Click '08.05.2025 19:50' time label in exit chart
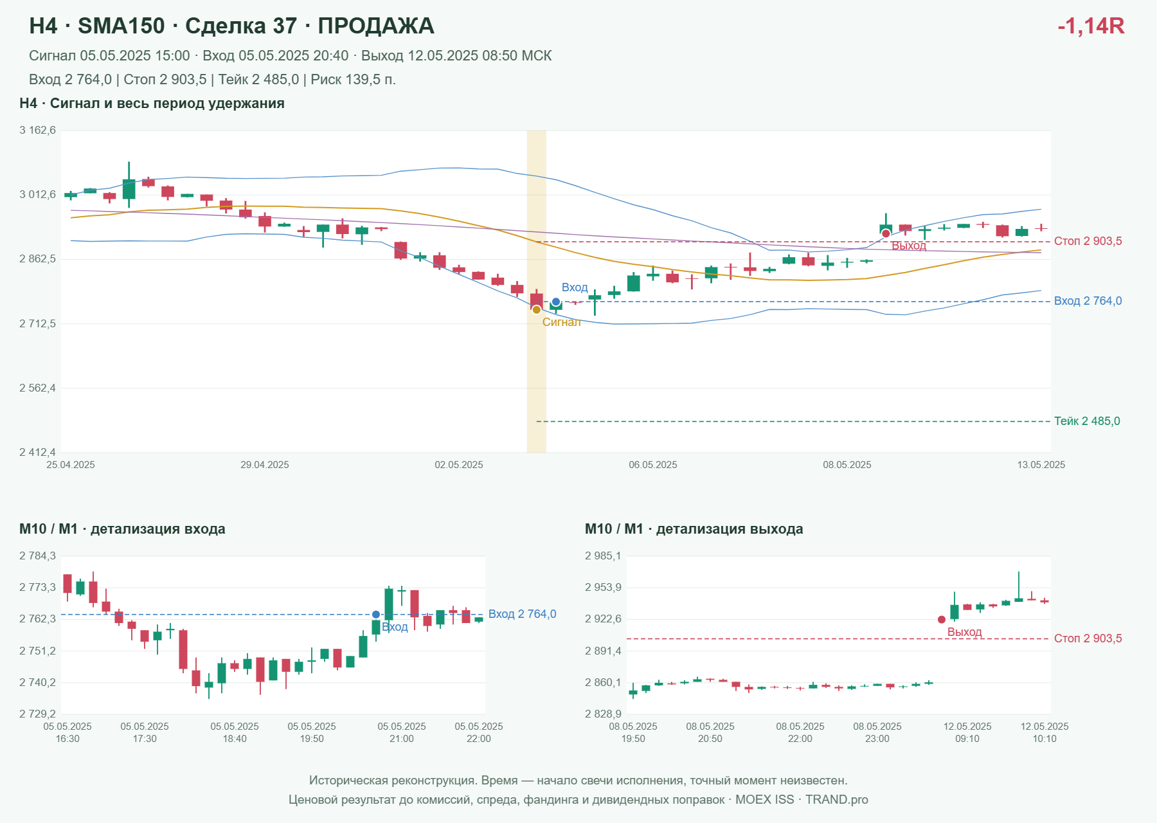Screen dimensions: 1157x823 (x=633, y=732)
